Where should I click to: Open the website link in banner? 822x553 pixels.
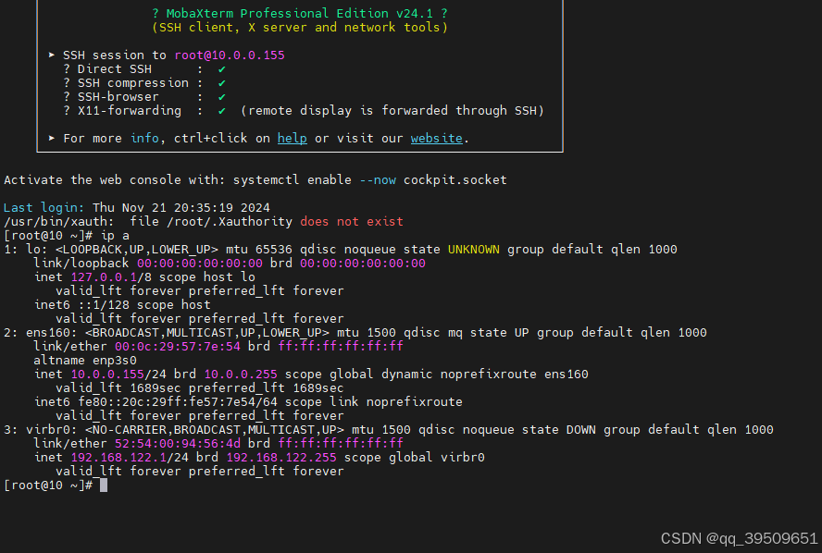point(437,139)
